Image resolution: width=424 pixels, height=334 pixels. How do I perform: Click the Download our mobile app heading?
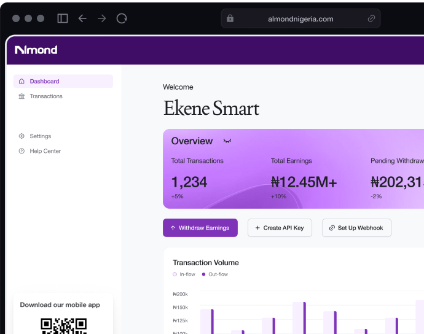tap(60, 305)
